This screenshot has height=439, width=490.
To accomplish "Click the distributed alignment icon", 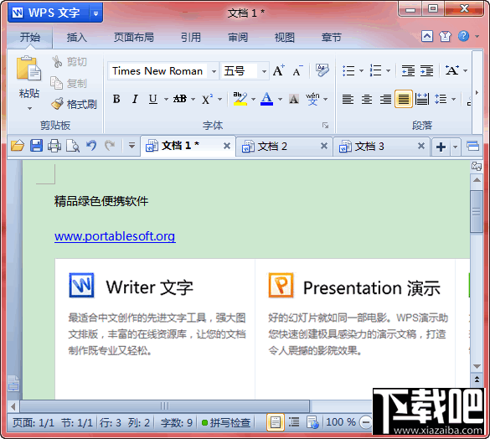I will (x=422, y=100).
